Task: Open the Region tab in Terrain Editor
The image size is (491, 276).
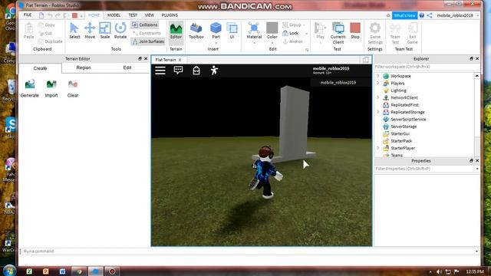Action: click(84, 67)
